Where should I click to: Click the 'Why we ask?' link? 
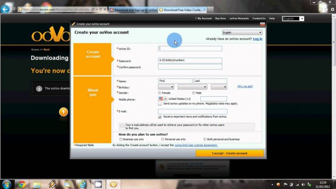pos(245,86)
